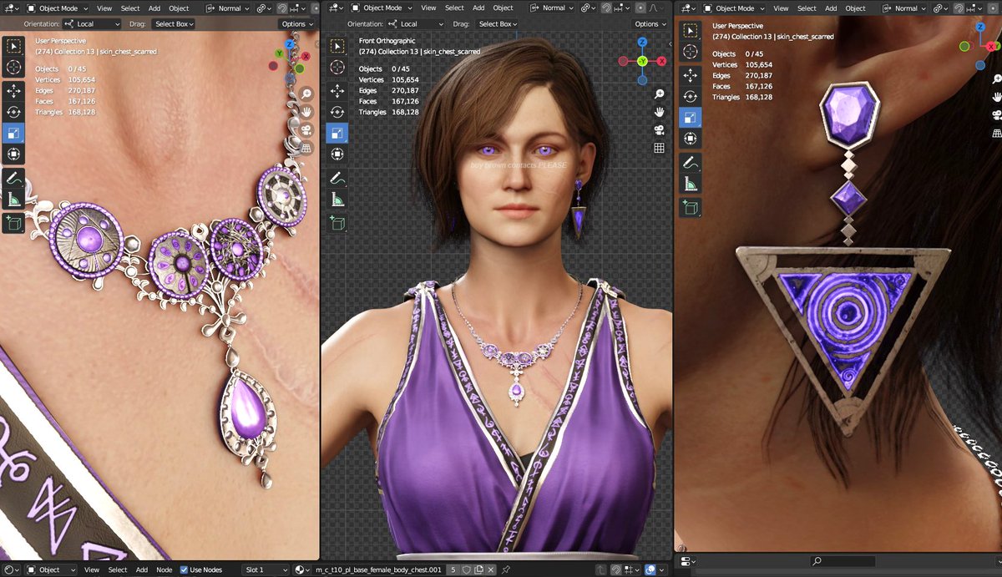Select the Scale tool in middle viewport

click(337, 133)
